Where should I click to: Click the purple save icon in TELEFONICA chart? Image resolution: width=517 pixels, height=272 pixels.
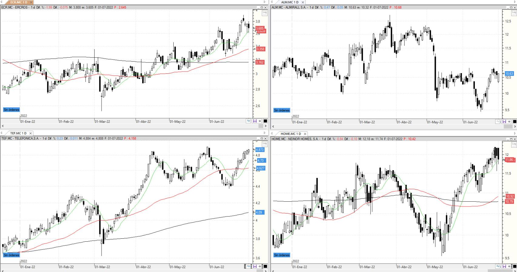point(255,266)
